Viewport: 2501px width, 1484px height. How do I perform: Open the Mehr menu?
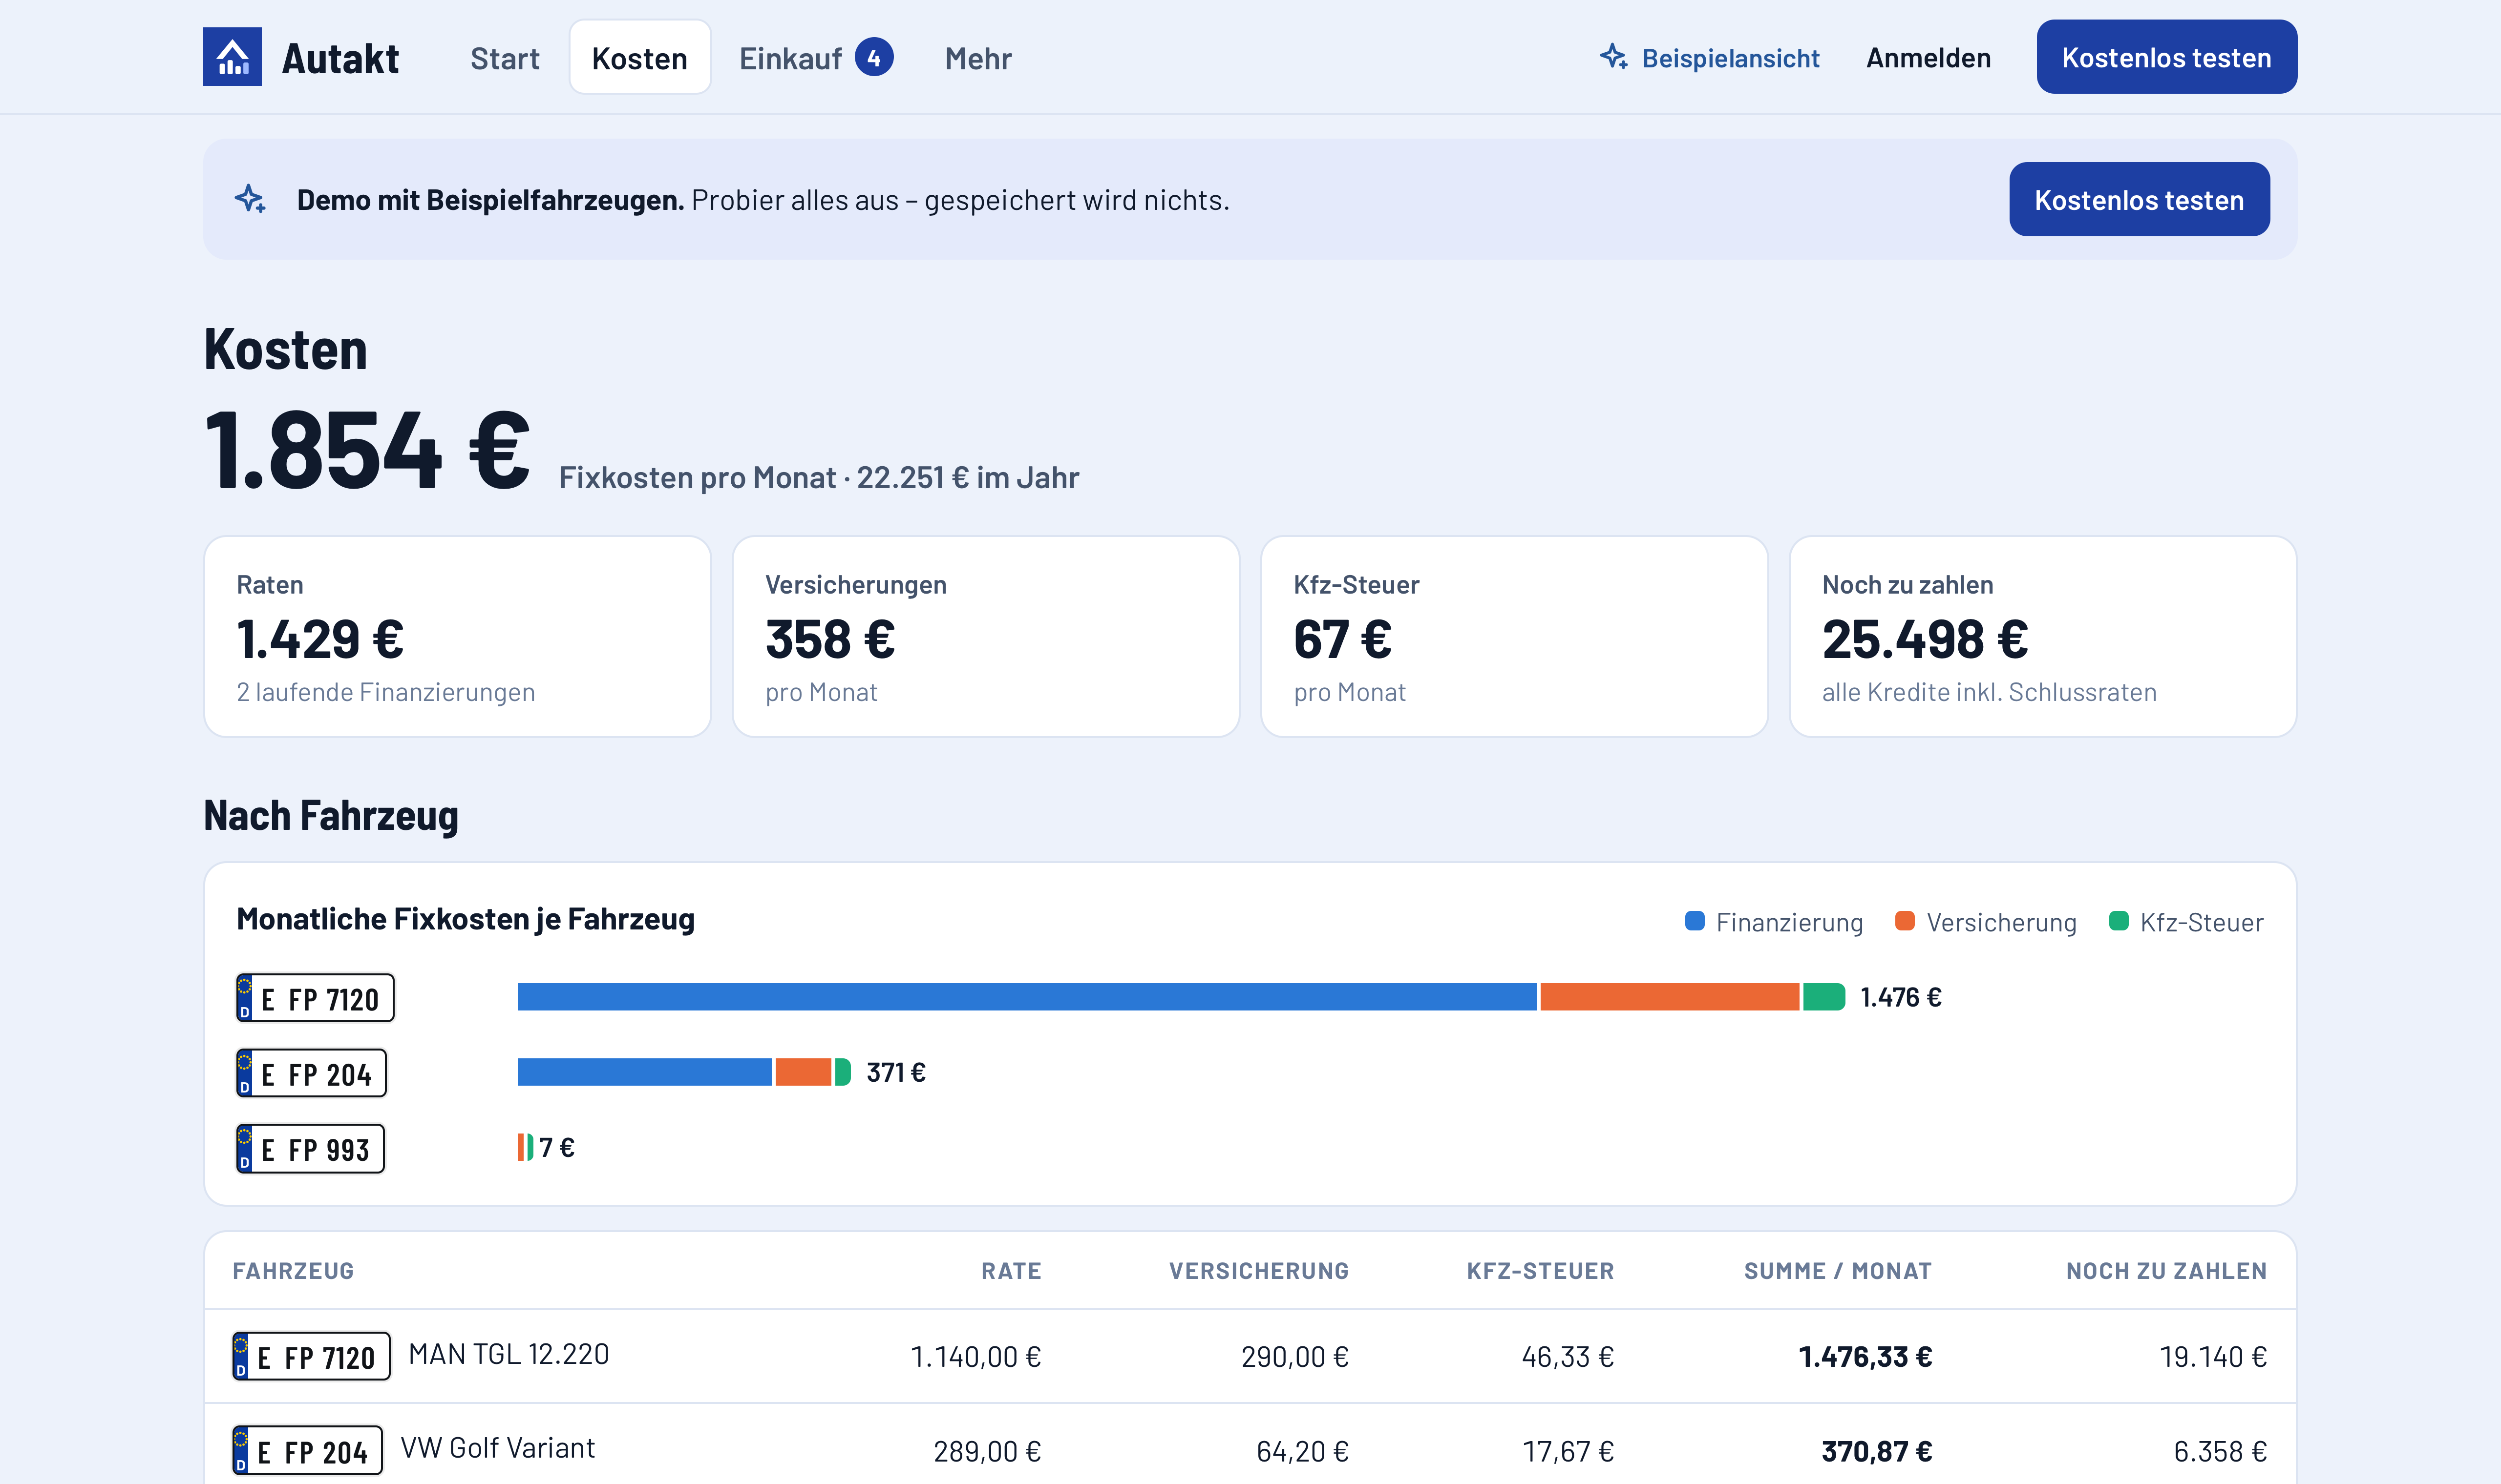(977, 58)
